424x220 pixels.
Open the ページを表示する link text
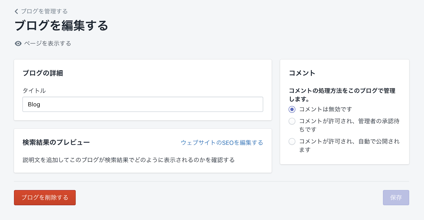point(48,43)
